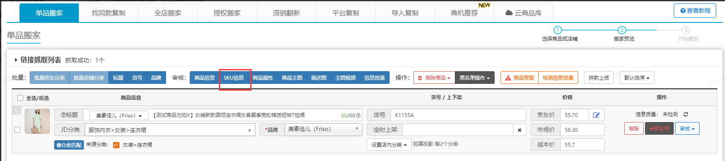Switch to the 平台复制 tab
725x161 pixels.
coord(346,13)
